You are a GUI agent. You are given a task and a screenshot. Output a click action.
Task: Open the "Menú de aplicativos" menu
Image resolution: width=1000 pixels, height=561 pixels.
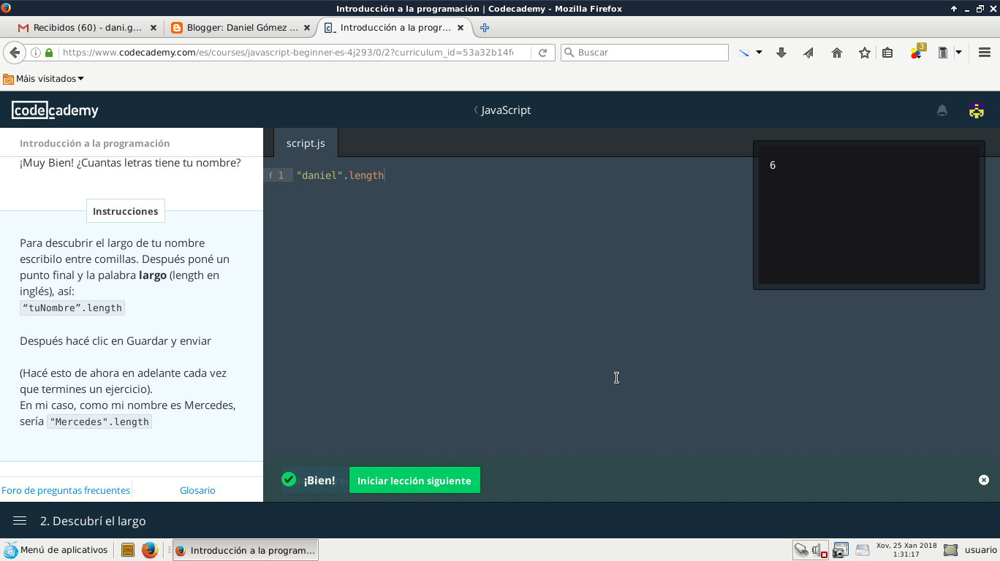point(56,550)
